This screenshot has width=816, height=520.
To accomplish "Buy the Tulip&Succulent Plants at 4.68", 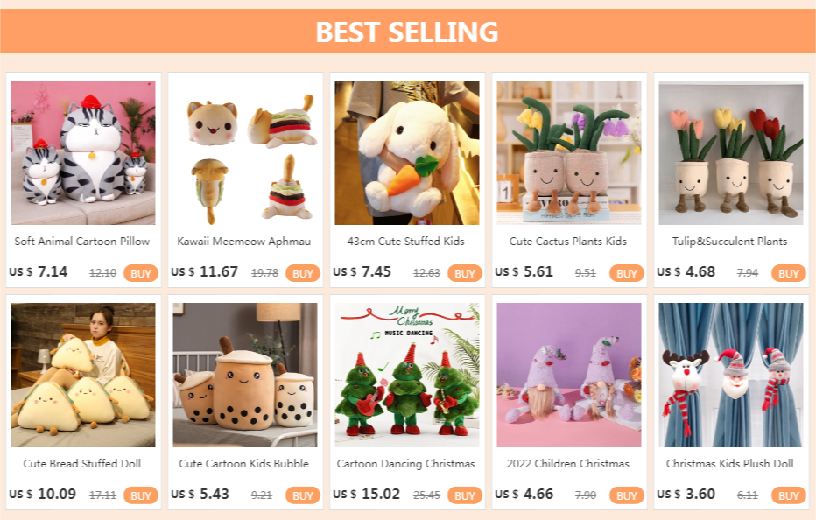I will (x=788, y=273).
